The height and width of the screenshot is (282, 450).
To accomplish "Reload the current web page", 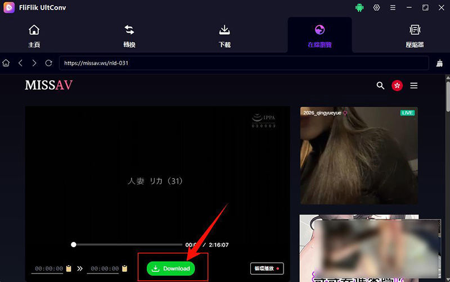I will 49,63.
